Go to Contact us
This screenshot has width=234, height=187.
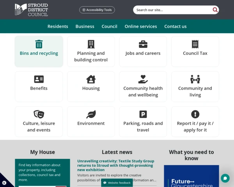[175, 26]
